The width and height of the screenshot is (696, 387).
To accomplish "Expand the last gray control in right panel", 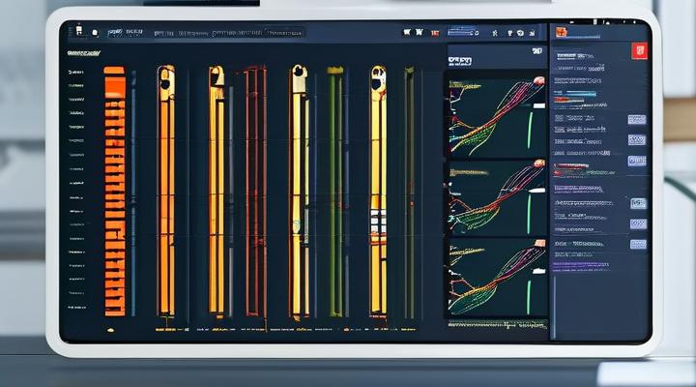I will coord(637,245).
